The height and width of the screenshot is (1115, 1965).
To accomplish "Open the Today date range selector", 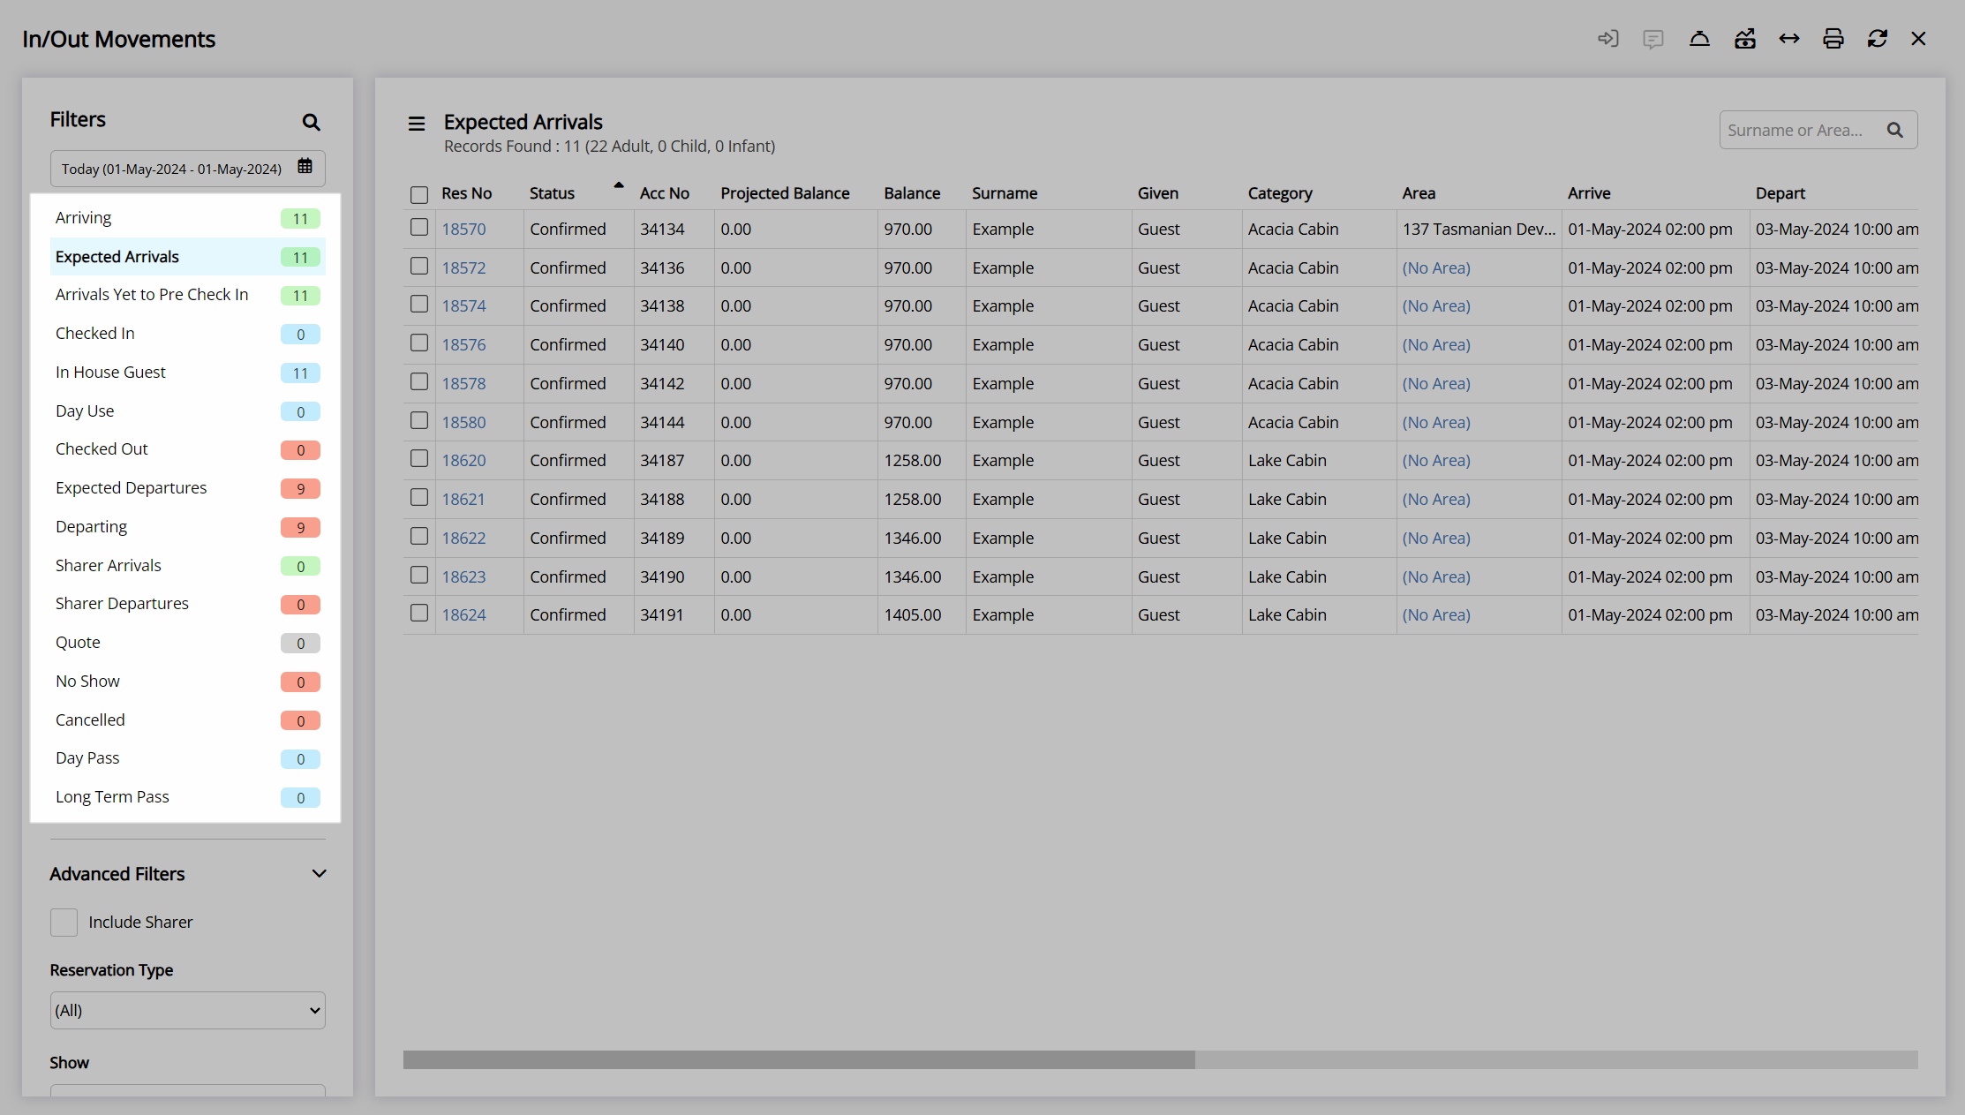I will [188, 169].
